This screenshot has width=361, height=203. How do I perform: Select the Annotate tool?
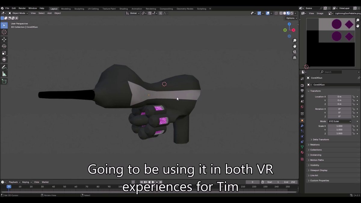(4, 67)
